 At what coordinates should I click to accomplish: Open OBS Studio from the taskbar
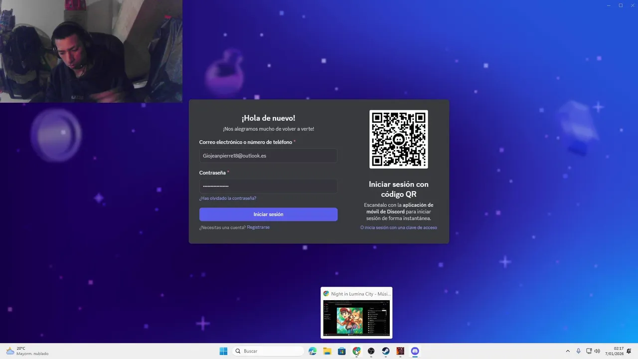(x=371, y=351)
